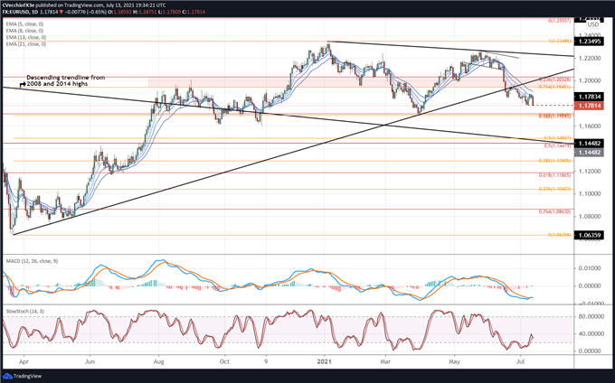Image resolution: width=615 pixels, height=383 pixels.
Task: Click the May label on time axis
Action: point(454,361)
